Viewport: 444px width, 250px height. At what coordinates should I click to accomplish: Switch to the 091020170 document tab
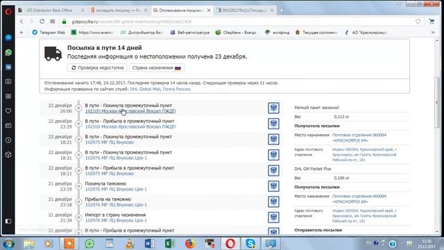244,10
